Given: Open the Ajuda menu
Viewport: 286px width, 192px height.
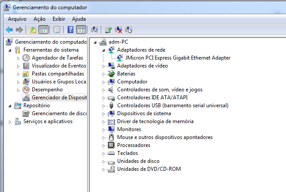Looking at the screenshot, I should click(79, 19).
